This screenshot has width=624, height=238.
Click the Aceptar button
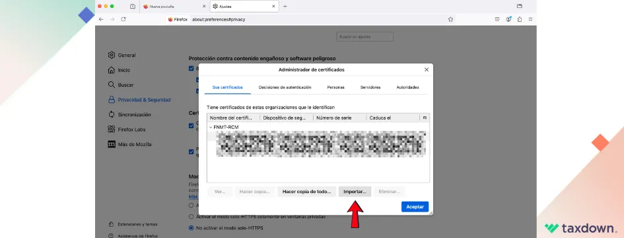point(415,206)
